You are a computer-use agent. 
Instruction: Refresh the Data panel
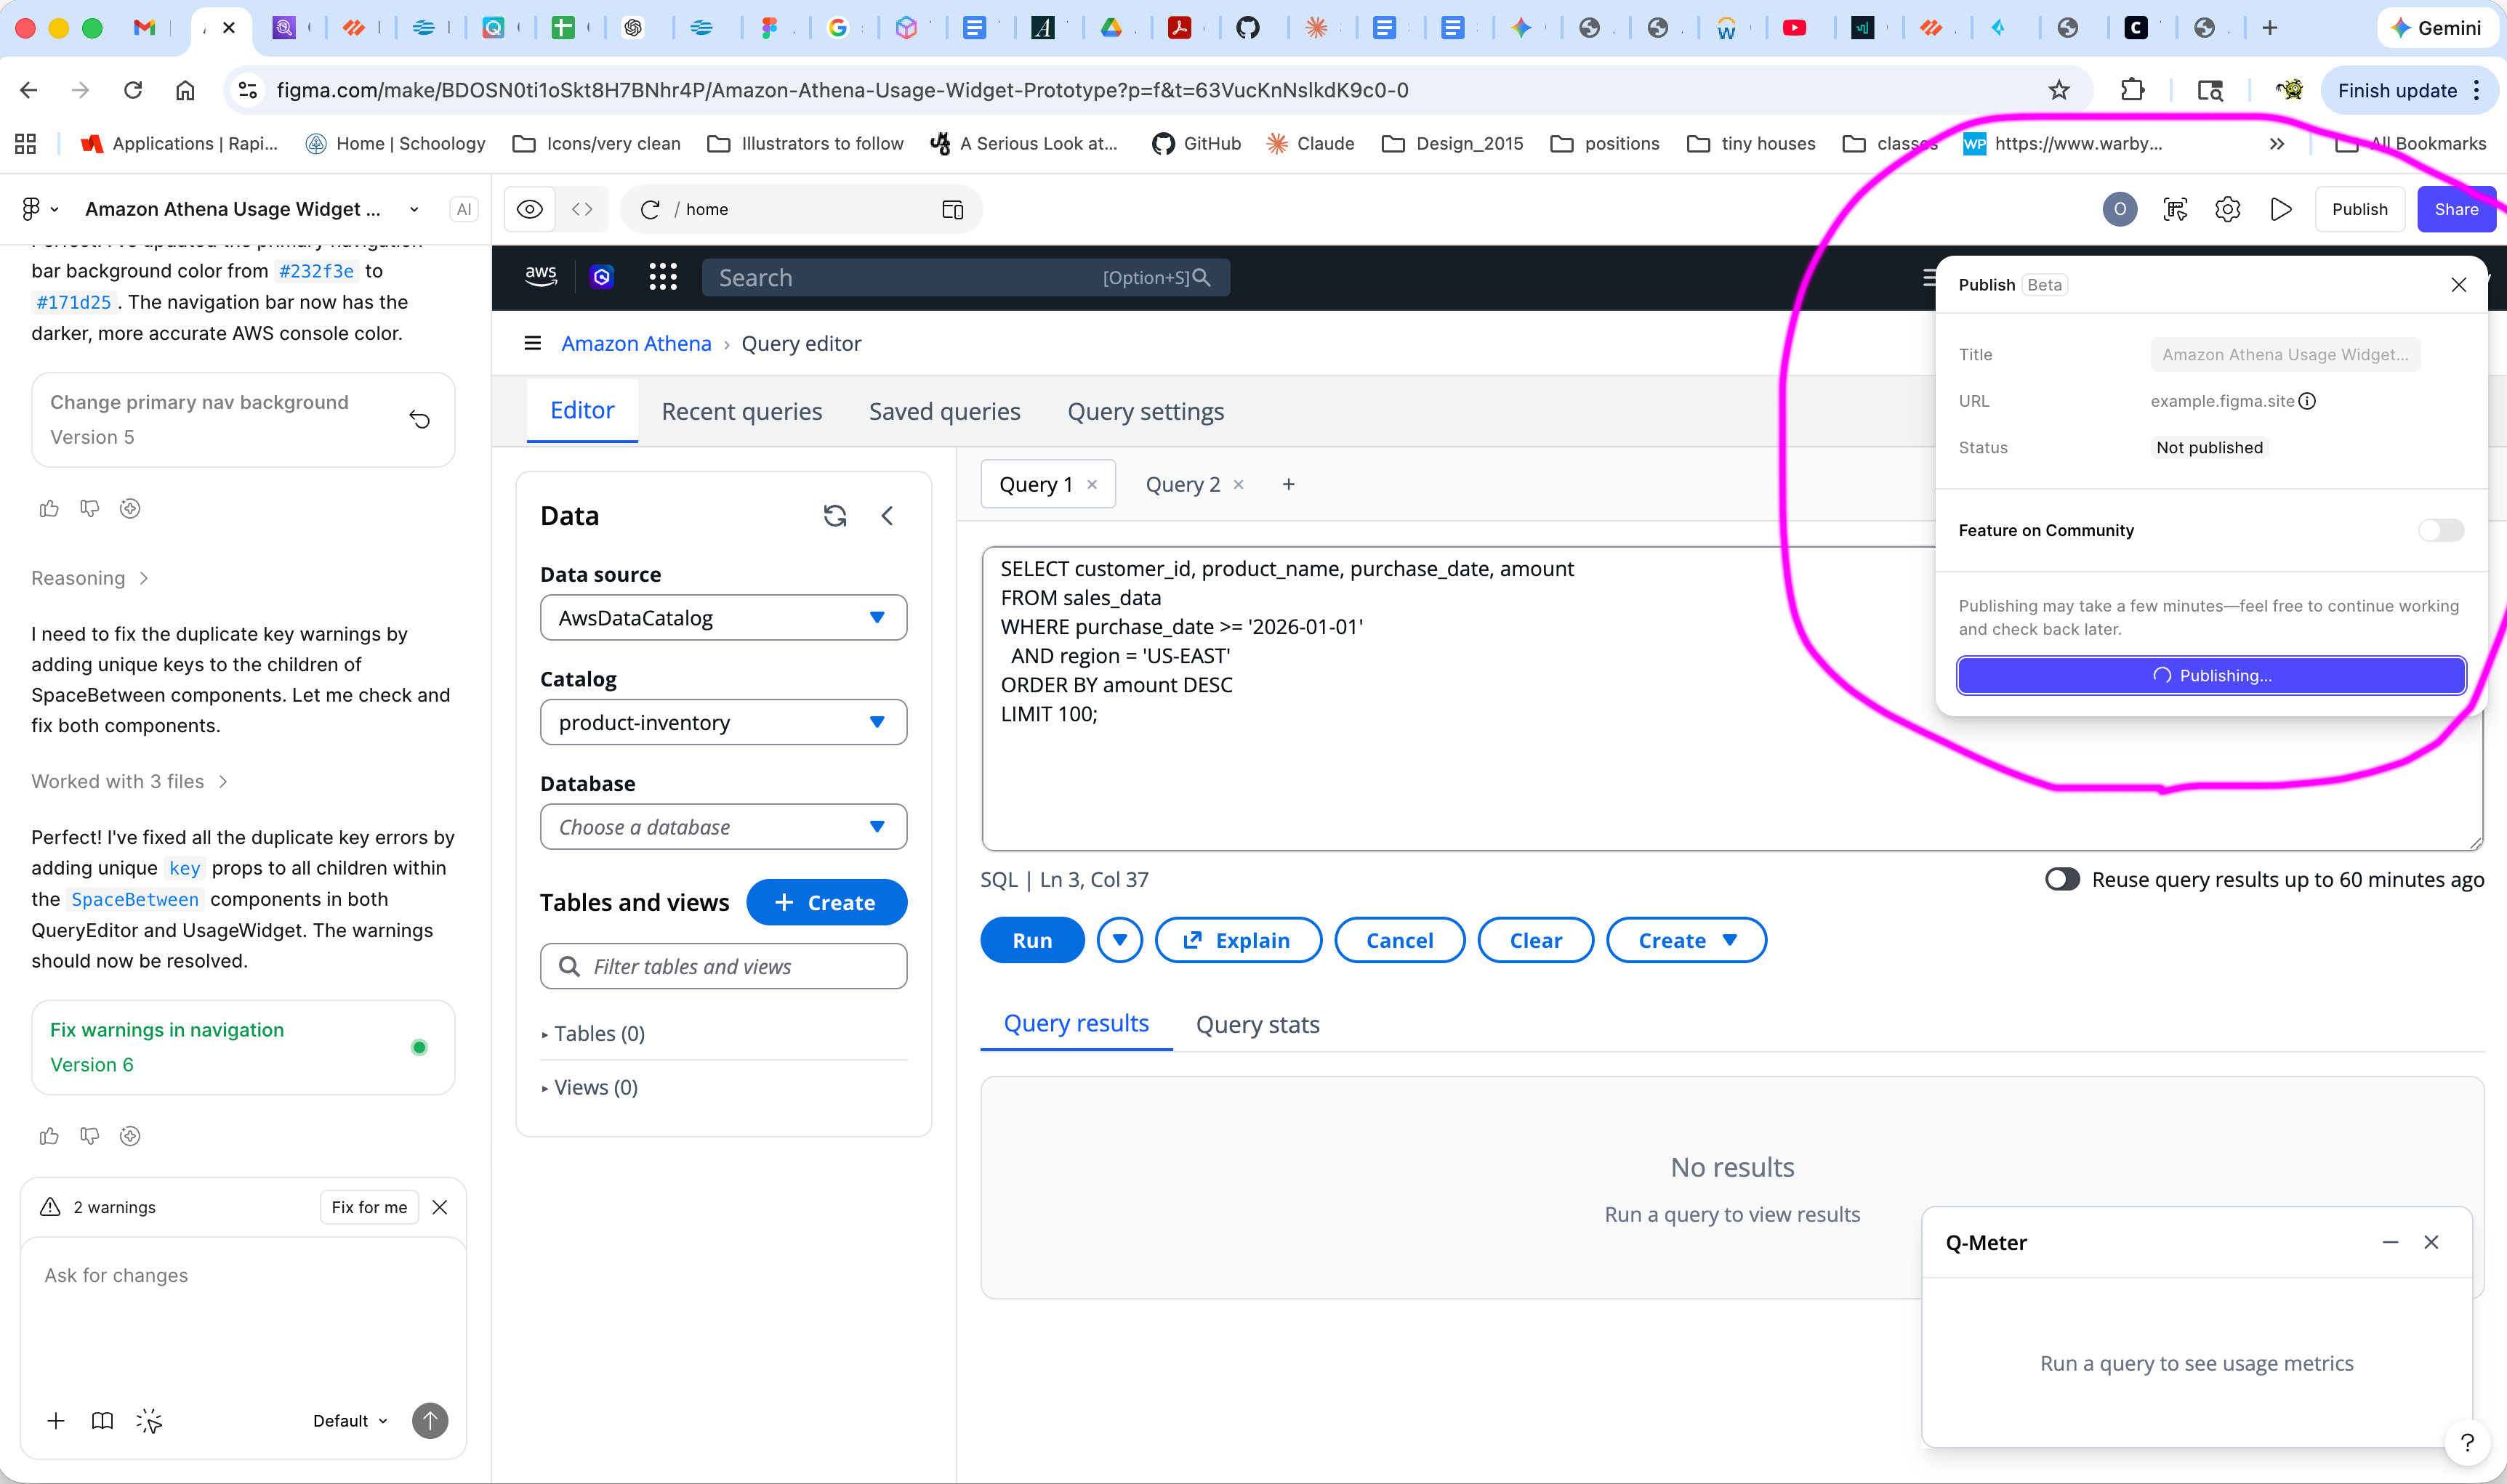pyautogui.click(x=835, y=515)
